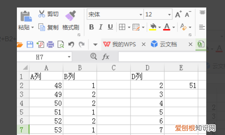Image resolution: width=225 pixels, height=135 pixels.
Task: Click the formula bar input field
Action: (x=162, y=57)
